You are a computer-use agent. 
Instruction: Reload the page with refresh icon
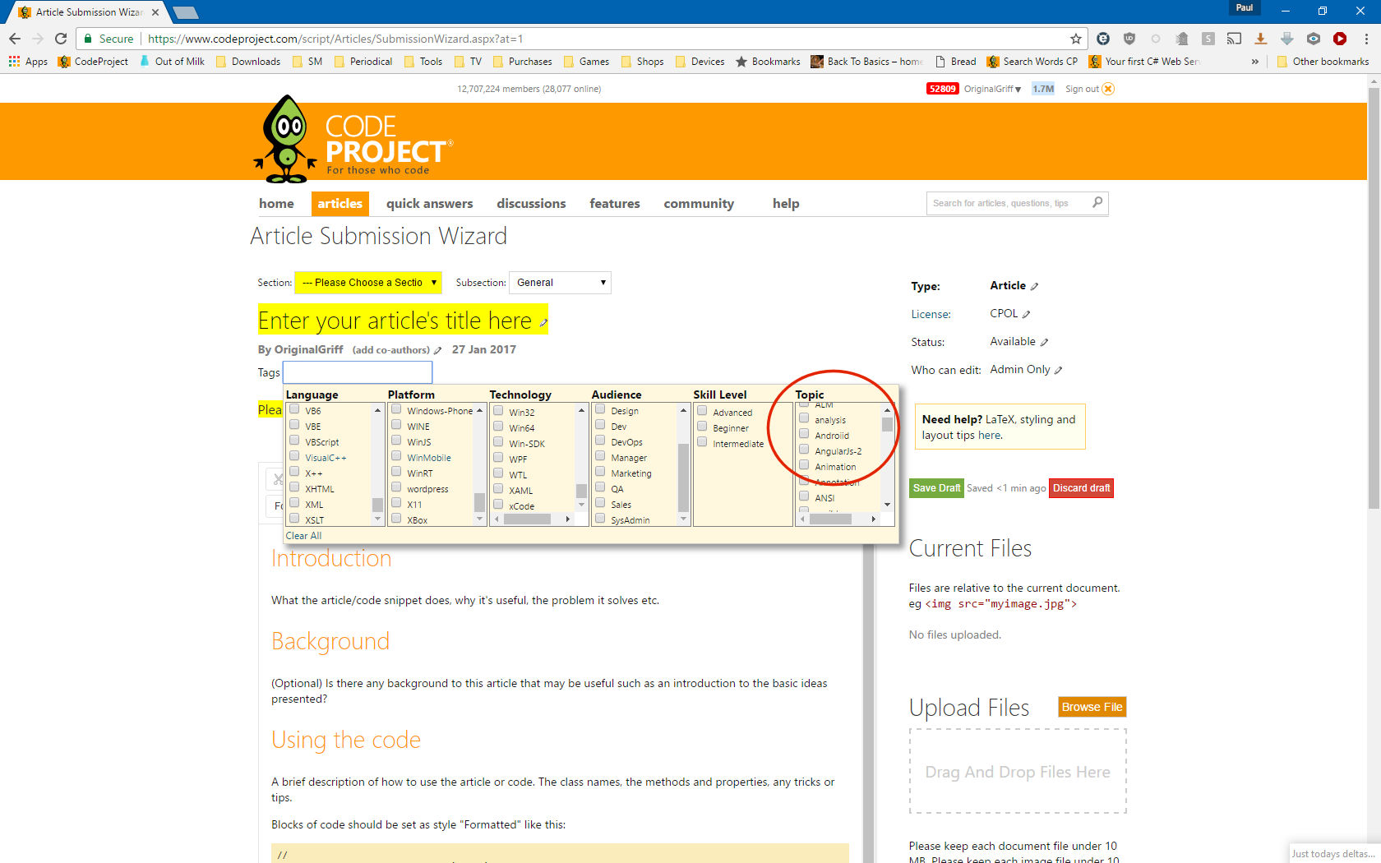pyautogui.click(x=61, y=39)
